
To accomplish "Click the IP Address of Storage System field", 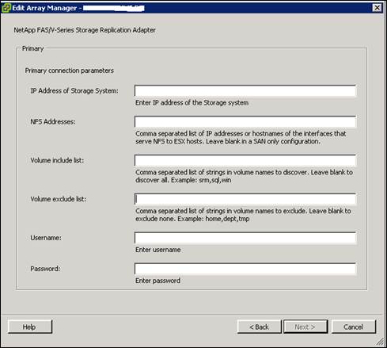I will [x=245, y=91].
